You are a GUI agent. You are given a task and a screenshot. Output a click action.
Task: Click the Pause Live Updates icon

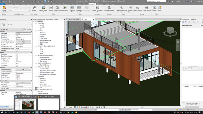[x=4, y=8]
